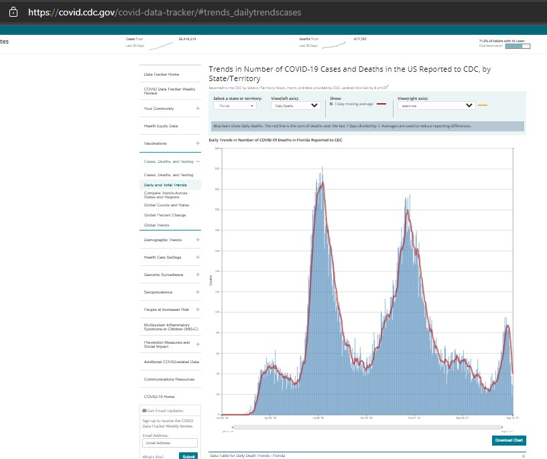Open the View left axis dropdown
The height and width of the screenshot is (459, 547).
(x=296, y=105)
